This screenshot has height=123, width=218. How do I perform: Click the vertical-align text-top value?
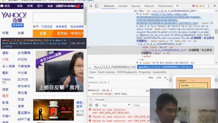point(121,94)
